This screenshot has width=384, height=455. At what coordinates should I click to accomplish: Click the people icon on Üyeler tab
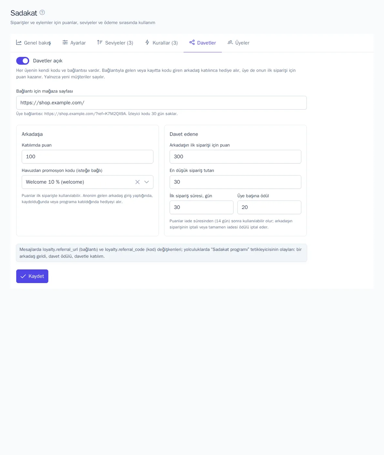pos(230,42)
